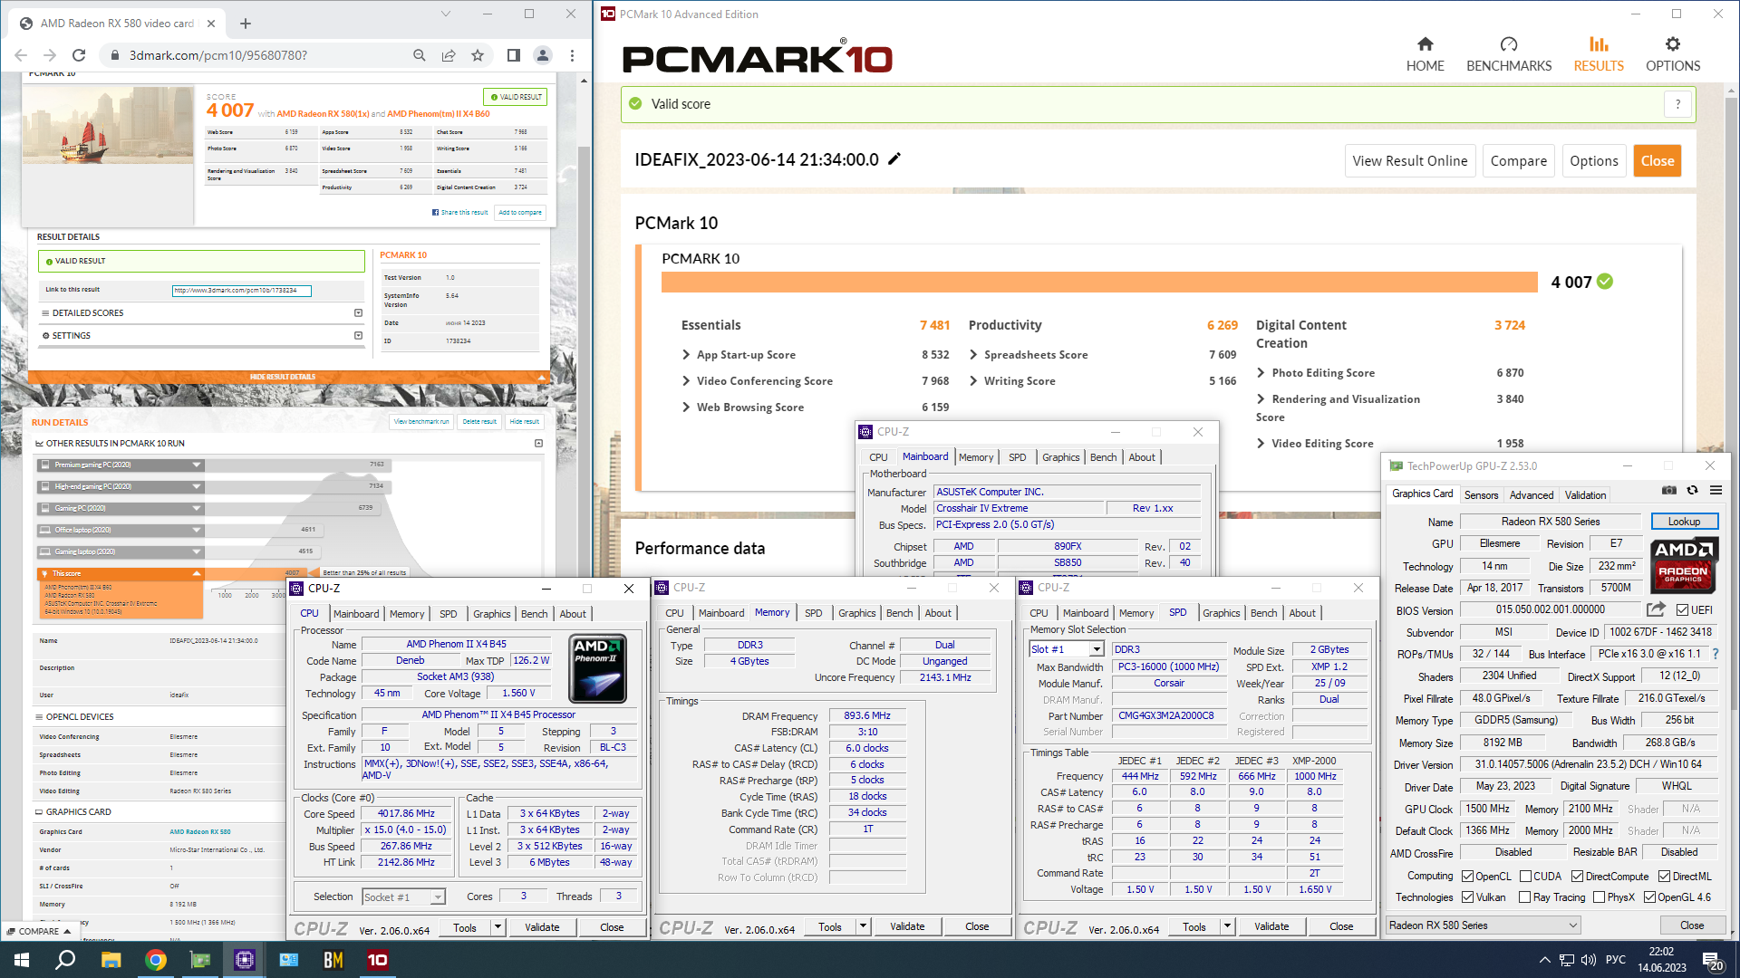1740x978 pixels.
Task: Click orange Close button in PCMark
Action: tap(1657, 161)
